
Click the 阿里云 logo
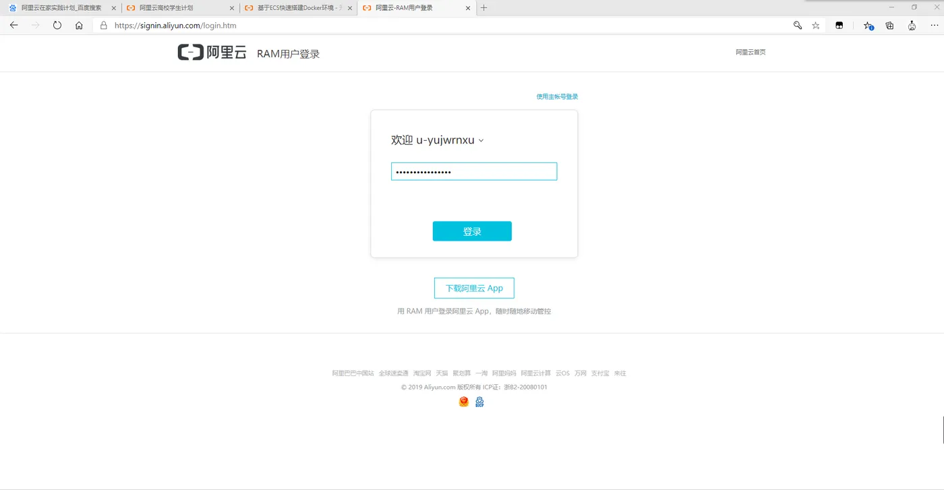pos(212,53)
